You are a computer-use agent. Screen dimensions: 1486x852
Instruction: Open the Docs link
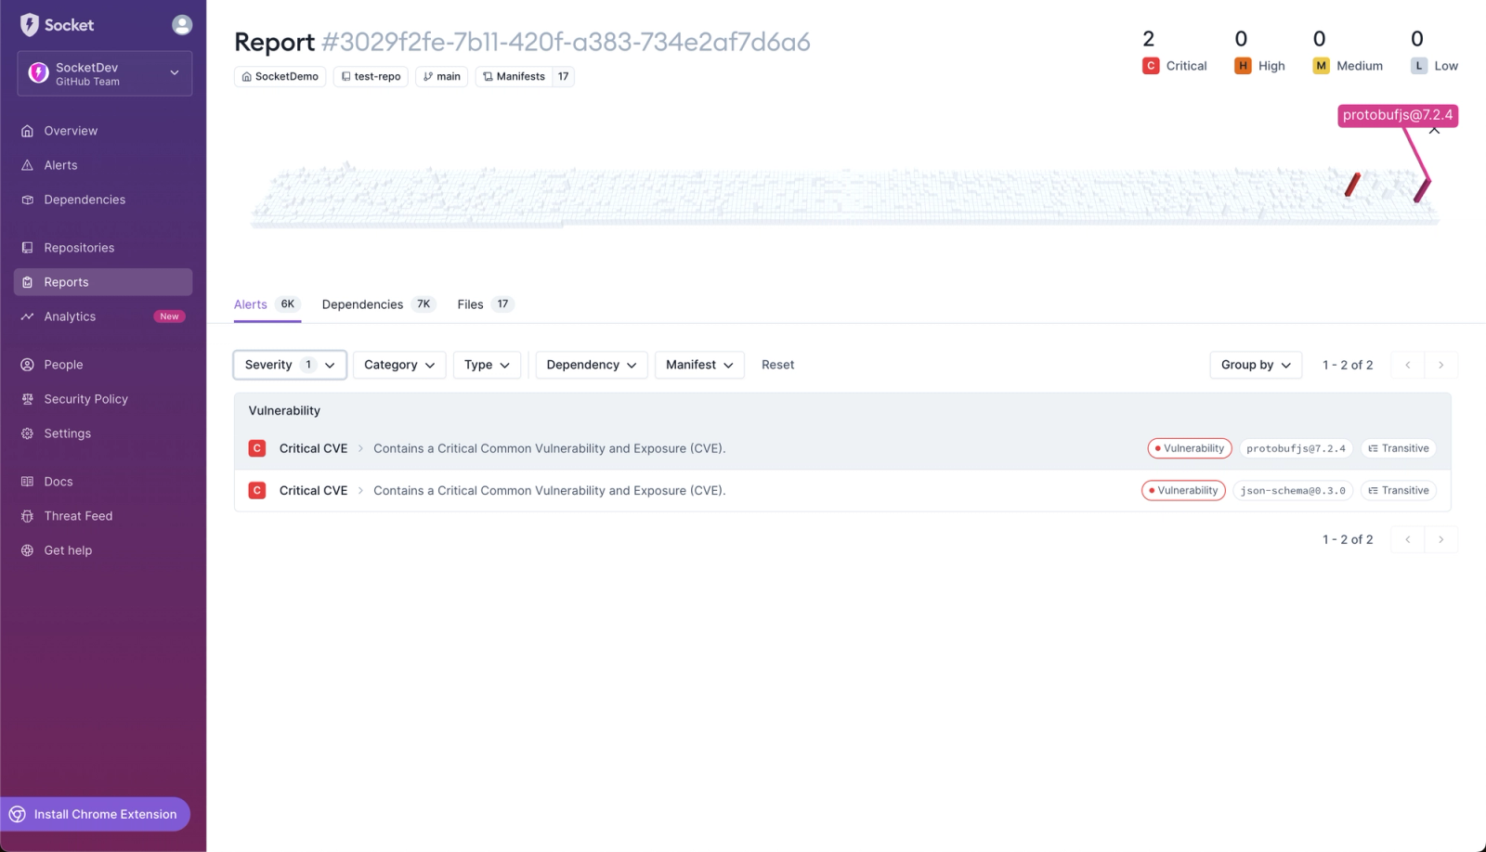[58, 482]
